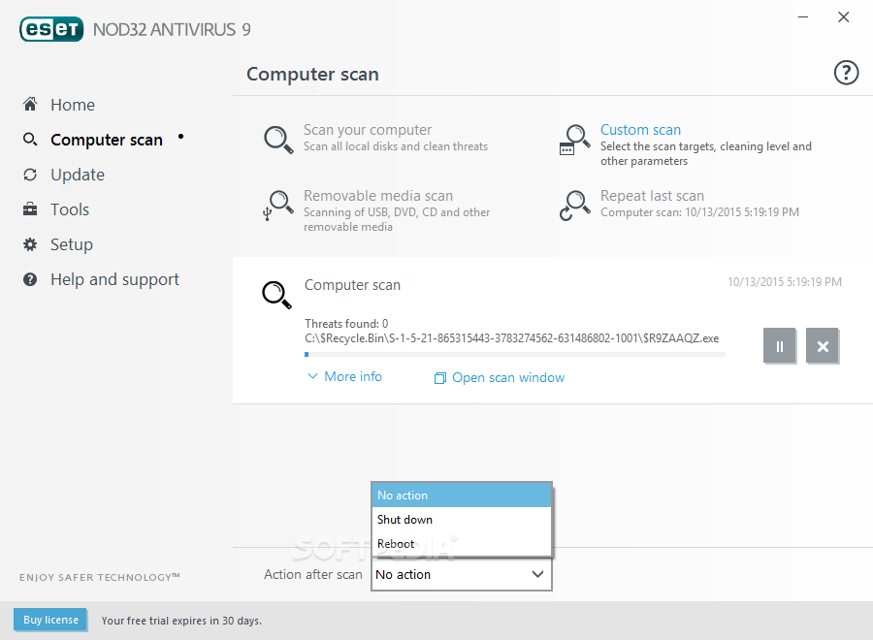The image size is (873, 640).
Task: Click the scan progress bar
Action: (x=515, y=355)
